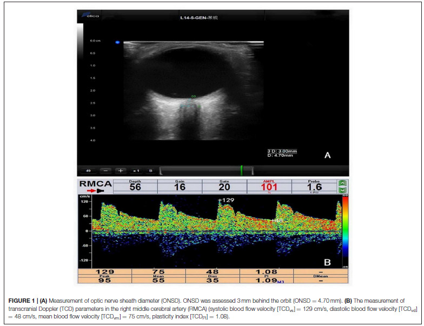Click the plus zoom button on ultrasound bar

121,170
